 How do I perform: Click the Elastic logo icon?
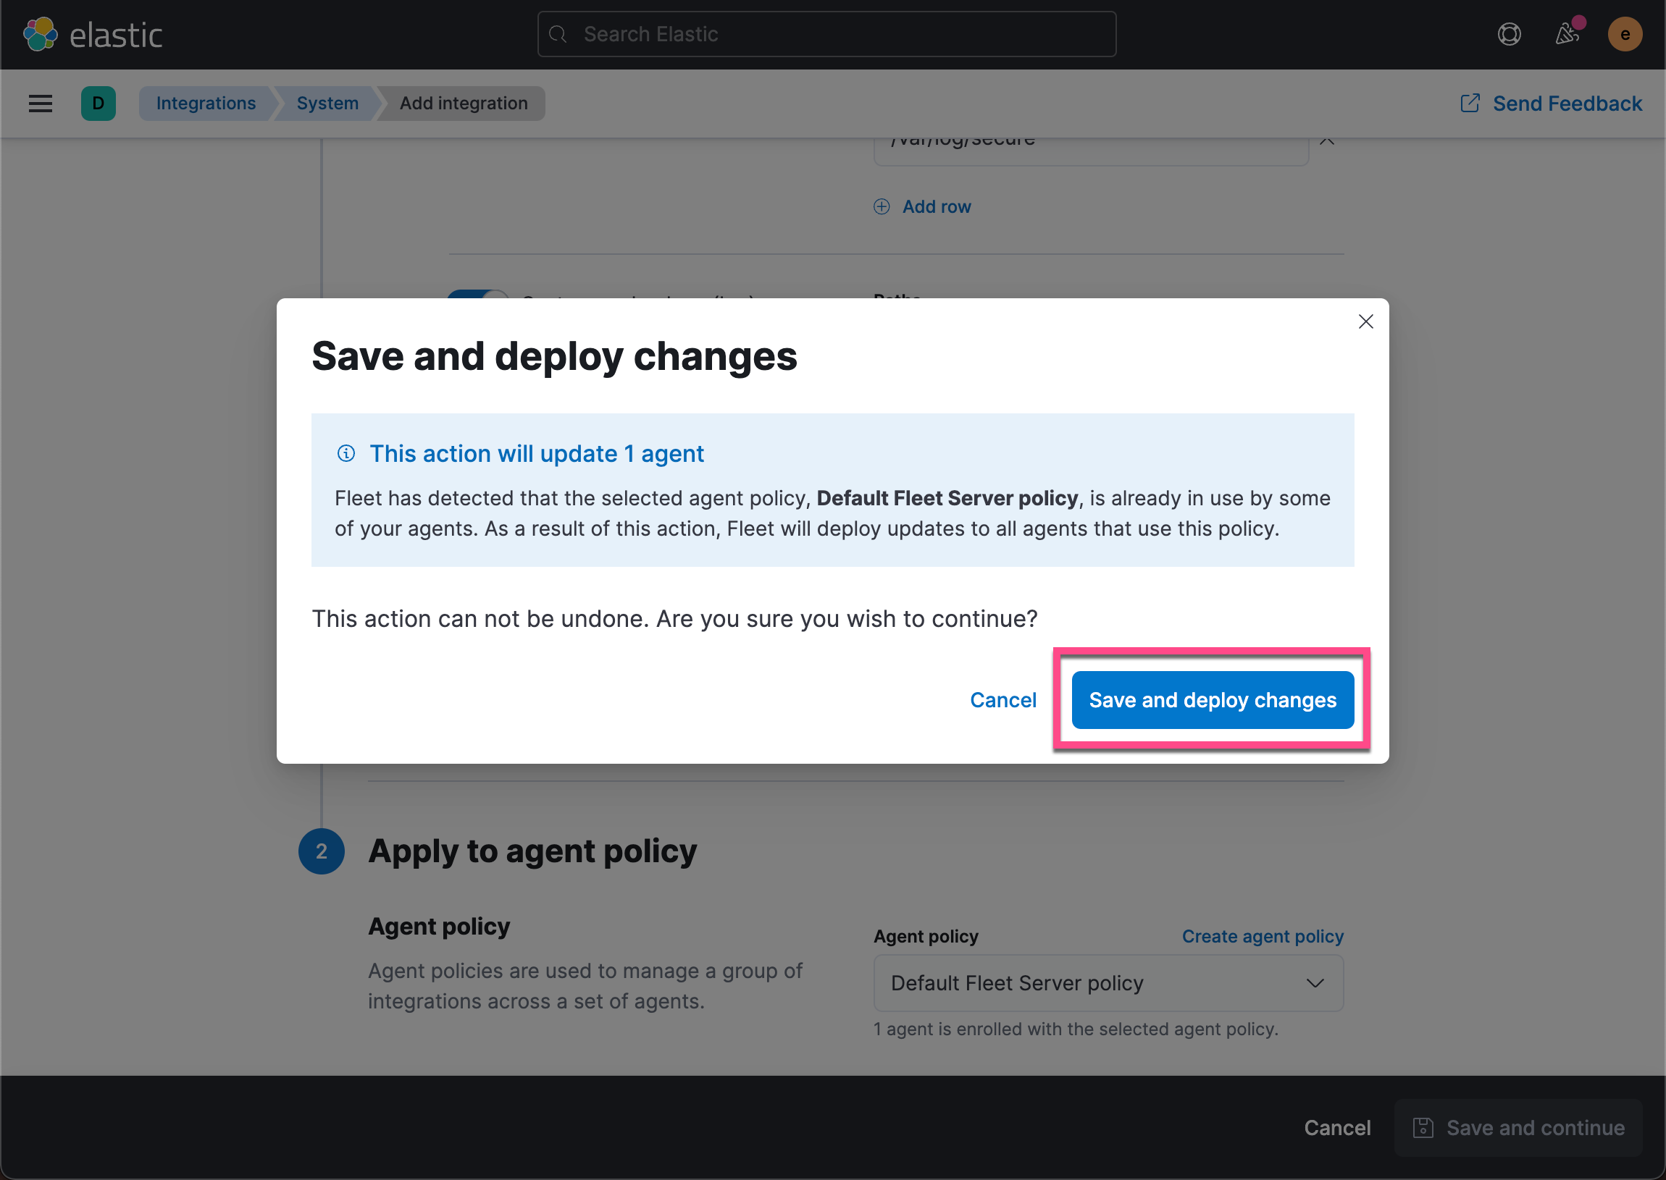pyautogui.click(x=41, y=34)
